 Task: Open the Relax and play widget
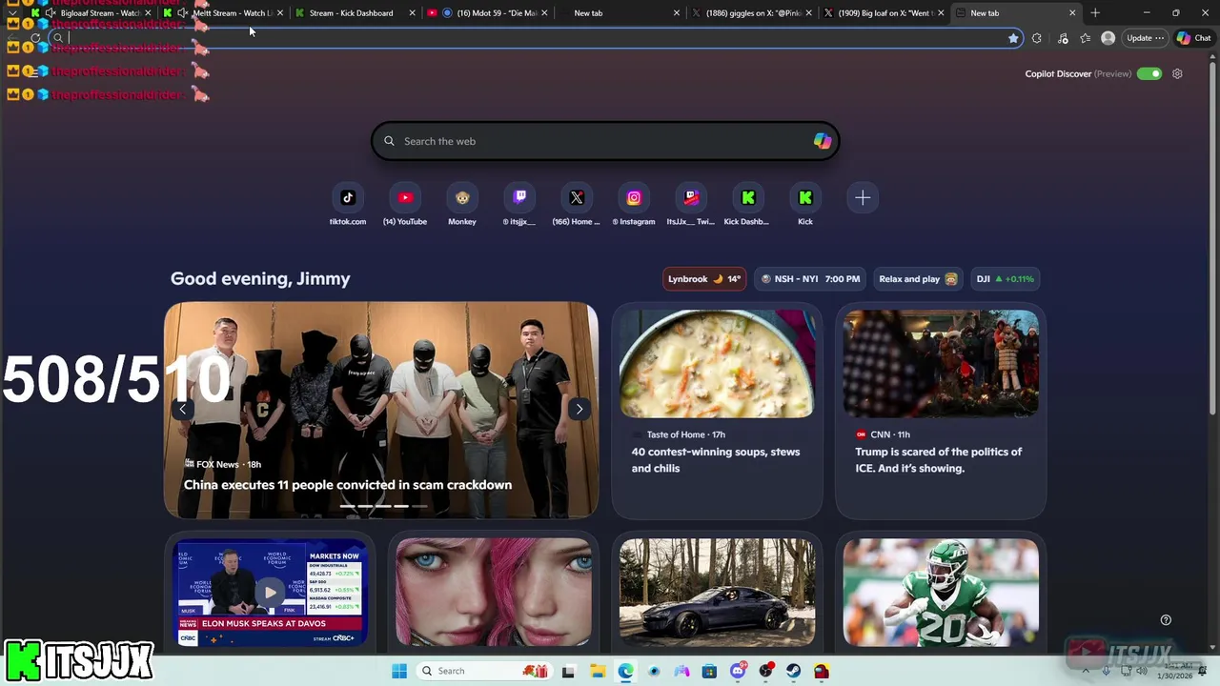click(918, 279)
